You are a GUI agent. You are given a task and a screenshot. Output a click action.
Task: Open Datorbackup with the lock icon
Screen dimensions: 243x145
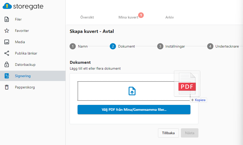pyautogui.click(x=7, y=65)
